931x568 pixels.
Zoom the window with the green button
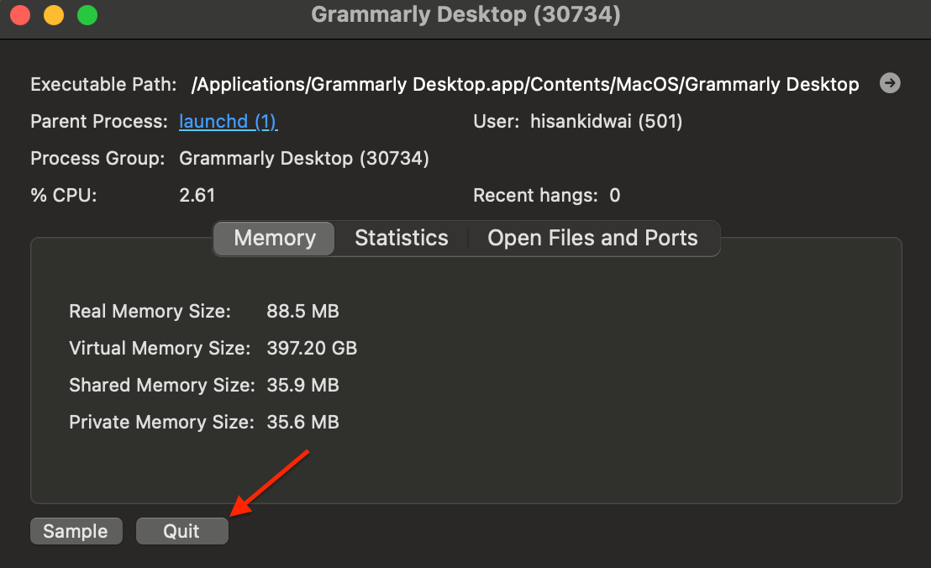[x=87, y=15]
